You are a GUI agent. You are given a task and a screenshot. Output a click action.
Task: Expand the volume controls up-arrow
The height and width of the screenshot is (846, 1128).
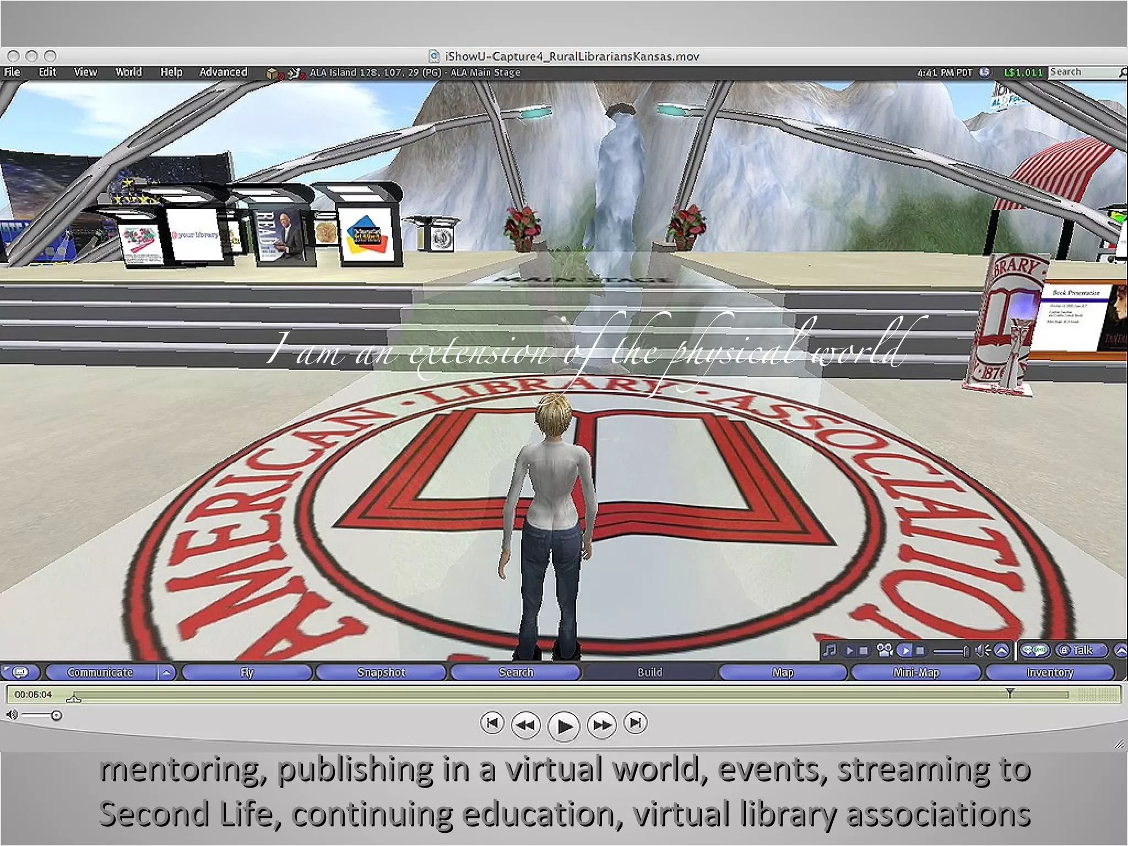1002,650
